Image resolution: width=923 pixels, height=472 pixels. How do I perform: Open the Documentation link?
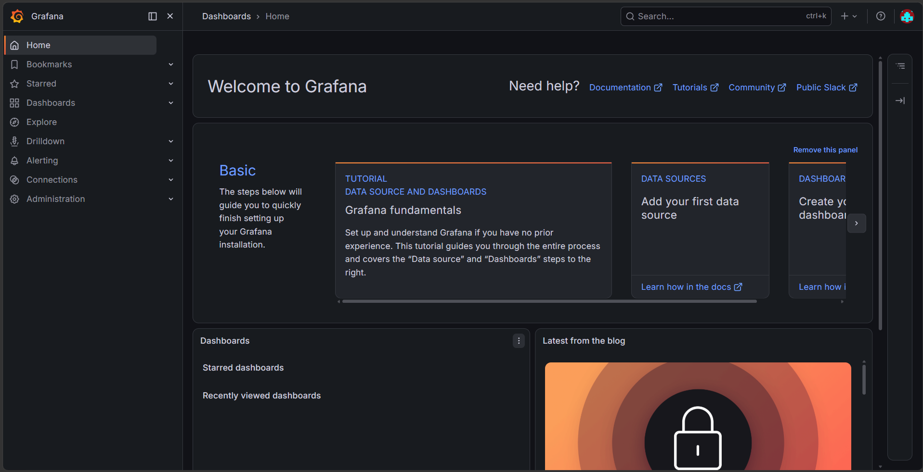[625, 87]
